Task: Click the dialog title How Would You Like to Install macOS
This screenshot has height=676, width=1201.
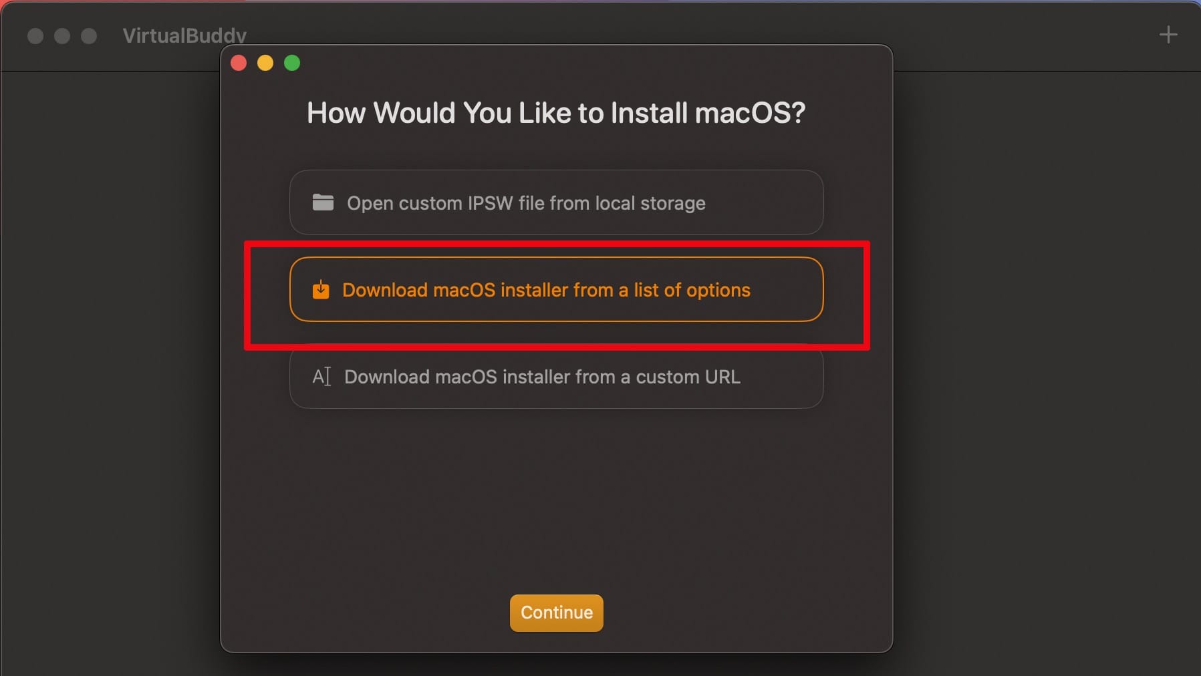Action: [x=555, y=112]
